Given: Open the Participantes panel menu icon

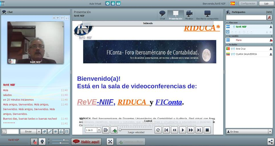Looking at the screenshot, I should tap(228, 12).
